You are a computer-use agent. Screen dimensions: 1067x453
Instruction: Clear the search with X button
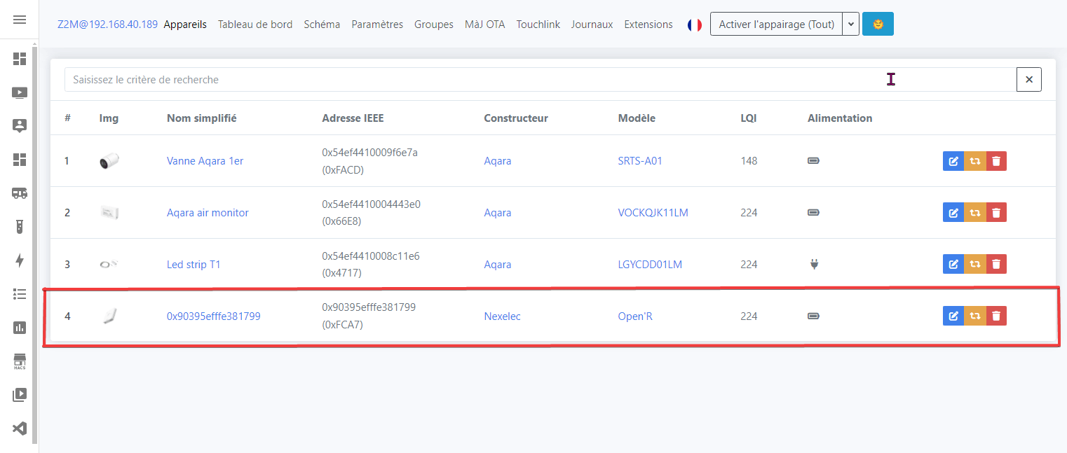pyautogui.click(x=1029, y=80)
